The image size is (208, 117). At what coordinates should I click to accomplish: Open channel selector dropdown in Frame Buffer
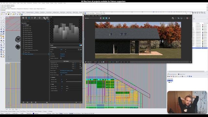point(92,18)
